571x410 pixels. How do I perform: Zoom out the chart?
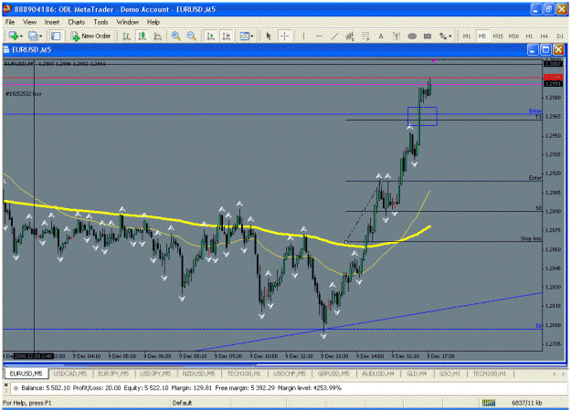191,36
